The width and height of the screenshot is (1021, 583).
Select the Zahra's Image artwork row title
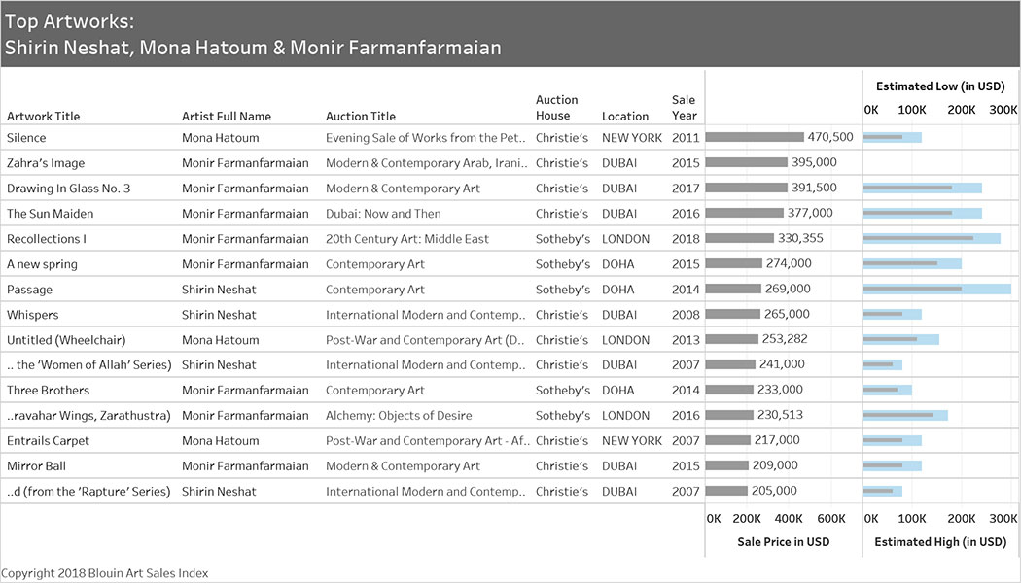(46, 163)
